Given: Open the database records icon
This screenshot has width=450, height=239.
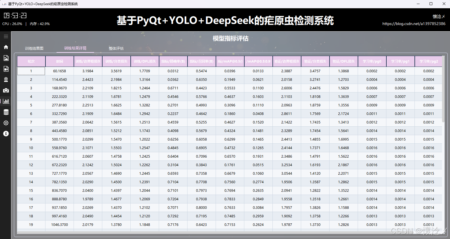Looking at the screenshot, I should [6, 112].
